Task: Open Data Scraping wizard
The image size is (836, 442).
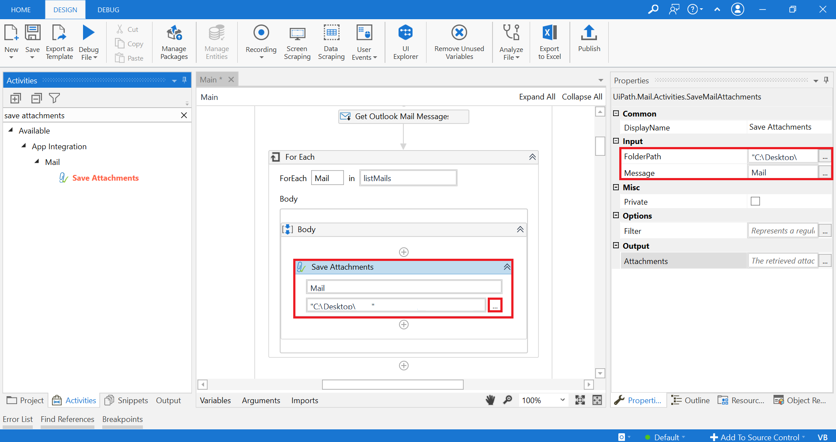Action: [x=331, y=42]
